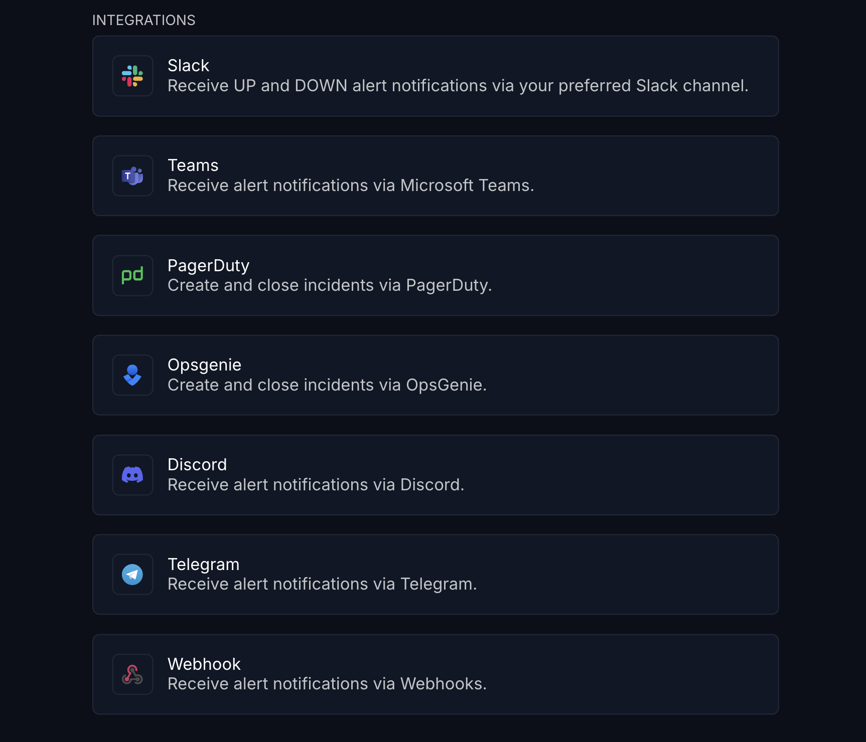This screenshot has width=866, height=742.
Task: Select the PagerDuty integration title
Action: click(208, 265)
